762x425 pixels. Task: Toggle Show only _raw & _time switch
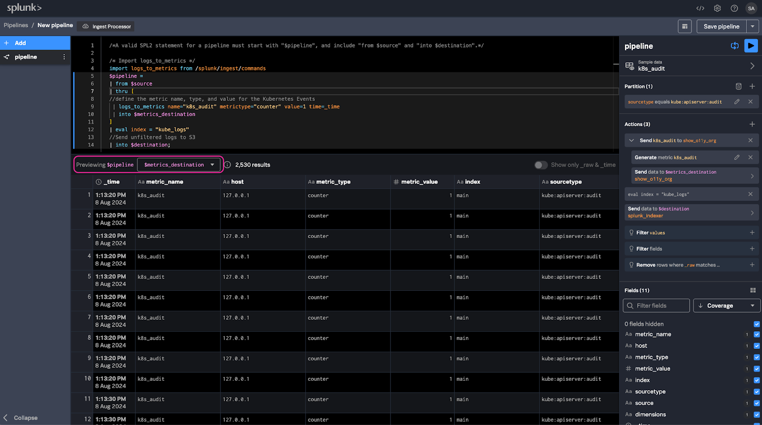(x=541, y=165)
